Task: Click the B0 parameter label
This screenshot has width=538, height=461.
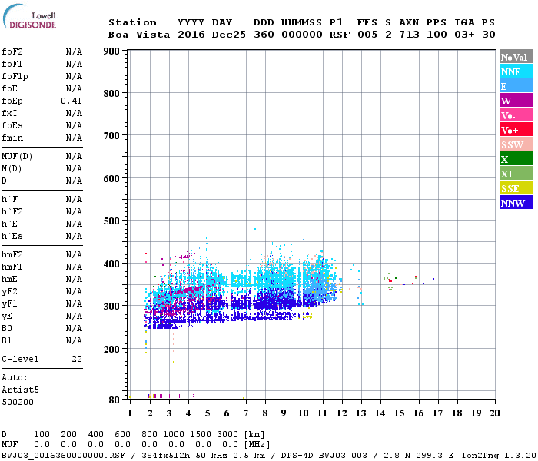Action: [x=7, y=329]
